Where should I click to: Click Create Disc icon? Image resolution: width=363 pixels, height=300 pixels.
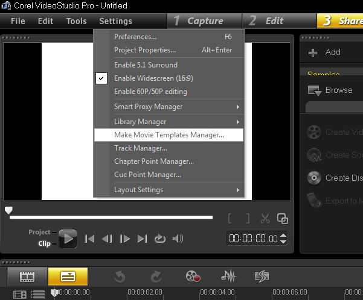coord(314,178)
